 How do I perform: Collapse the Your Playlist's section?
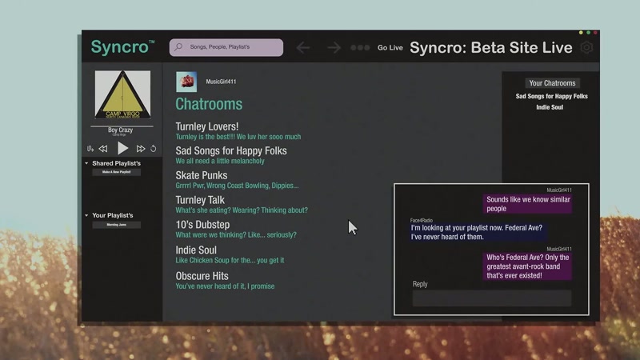pos(86,215)
